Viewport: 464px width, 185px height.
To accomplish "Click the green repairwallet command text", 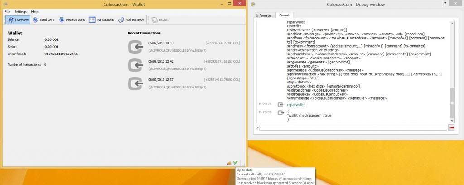I will click(296, 105).
